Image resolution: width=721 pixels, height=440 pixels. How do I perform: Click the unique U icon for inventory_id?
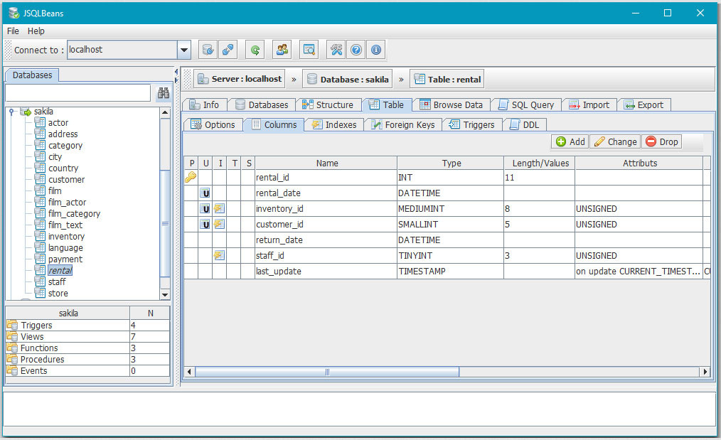pos(205,209)
